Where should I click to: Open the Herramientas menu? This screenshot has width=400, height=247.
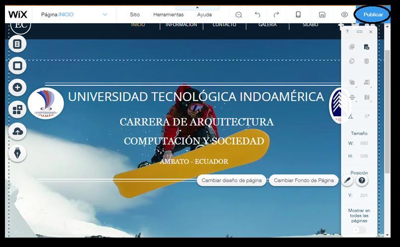(x=169, y=14)
